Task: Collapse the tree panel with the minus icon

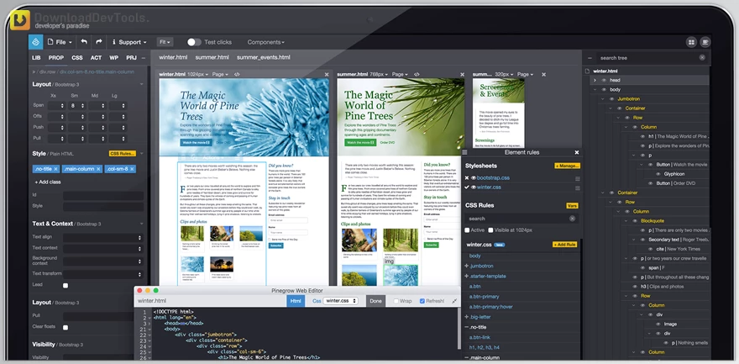Action: click(590, 57)
